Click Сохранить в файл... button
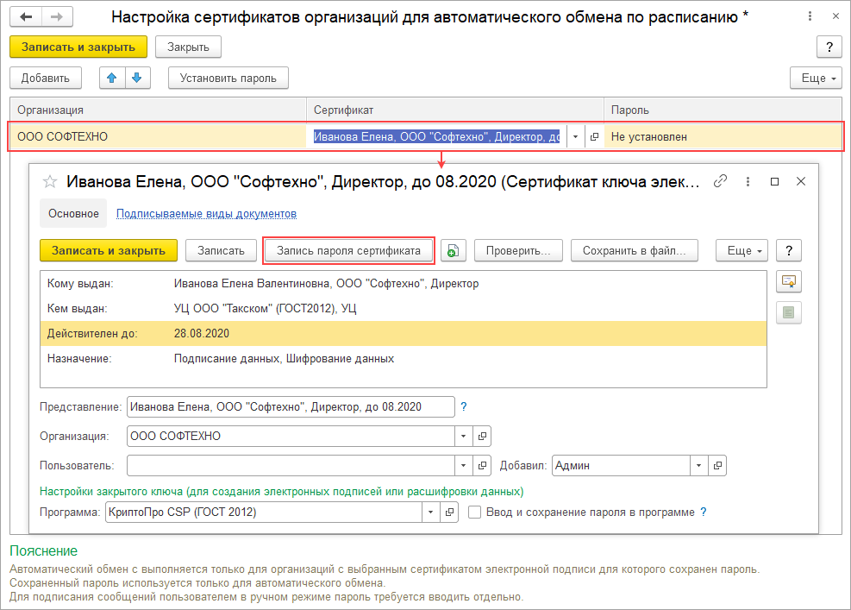 tap(635, 250)
